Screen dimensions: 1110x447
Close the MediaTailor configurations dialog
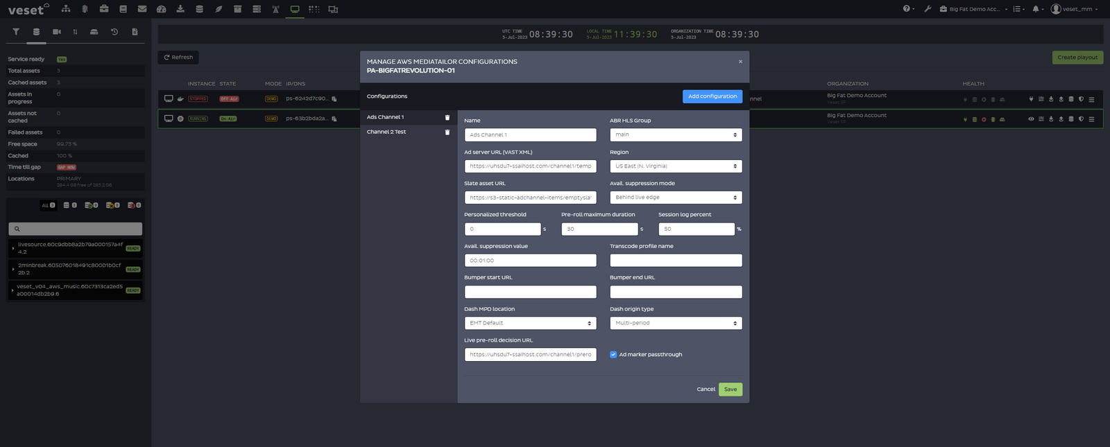click(x=740, y=62)
